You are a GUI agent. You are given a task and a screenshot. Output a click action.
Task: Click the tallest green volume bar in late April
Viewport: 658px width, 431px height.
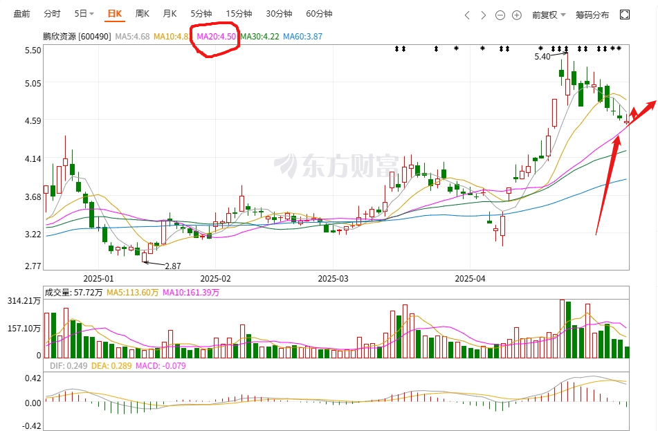pos(568,330)
